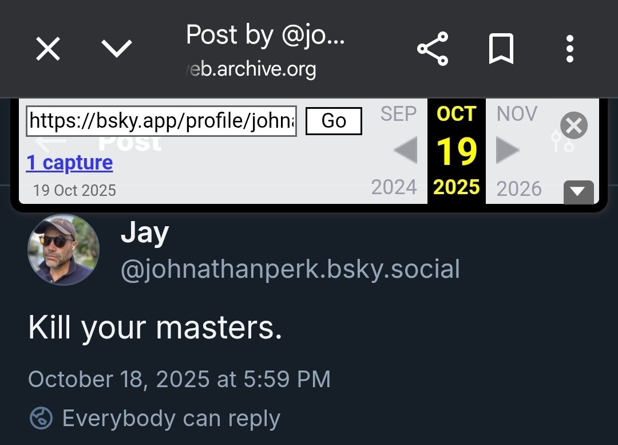
Task: Dismiss the Wayback toolbar with X
Action: coord(574,125)
